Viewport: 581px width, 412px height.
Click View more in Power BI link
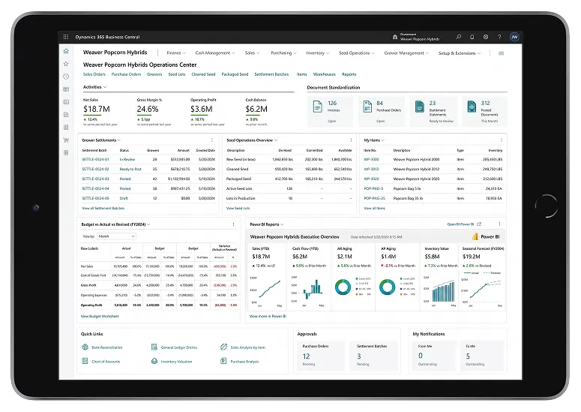tap(268, 317)
